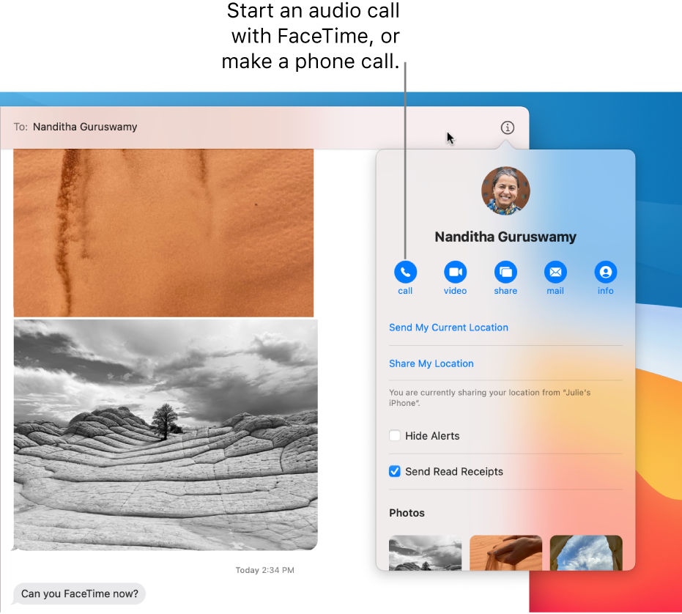The width and height of the screenshot is (682, 614).
Task: Open the black-and-white landscape thumbnail under Photos
Action: coord(425,552)
